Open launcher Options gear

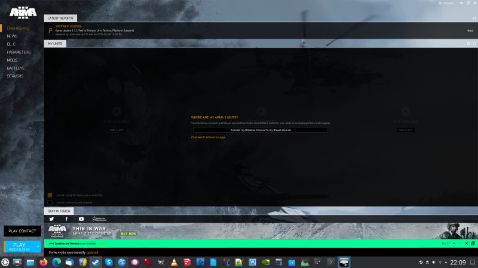tap(446, 3)
